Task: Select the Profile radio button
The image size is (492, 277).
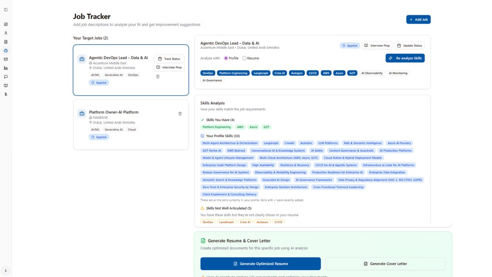Action: click(x=226, y=58)
